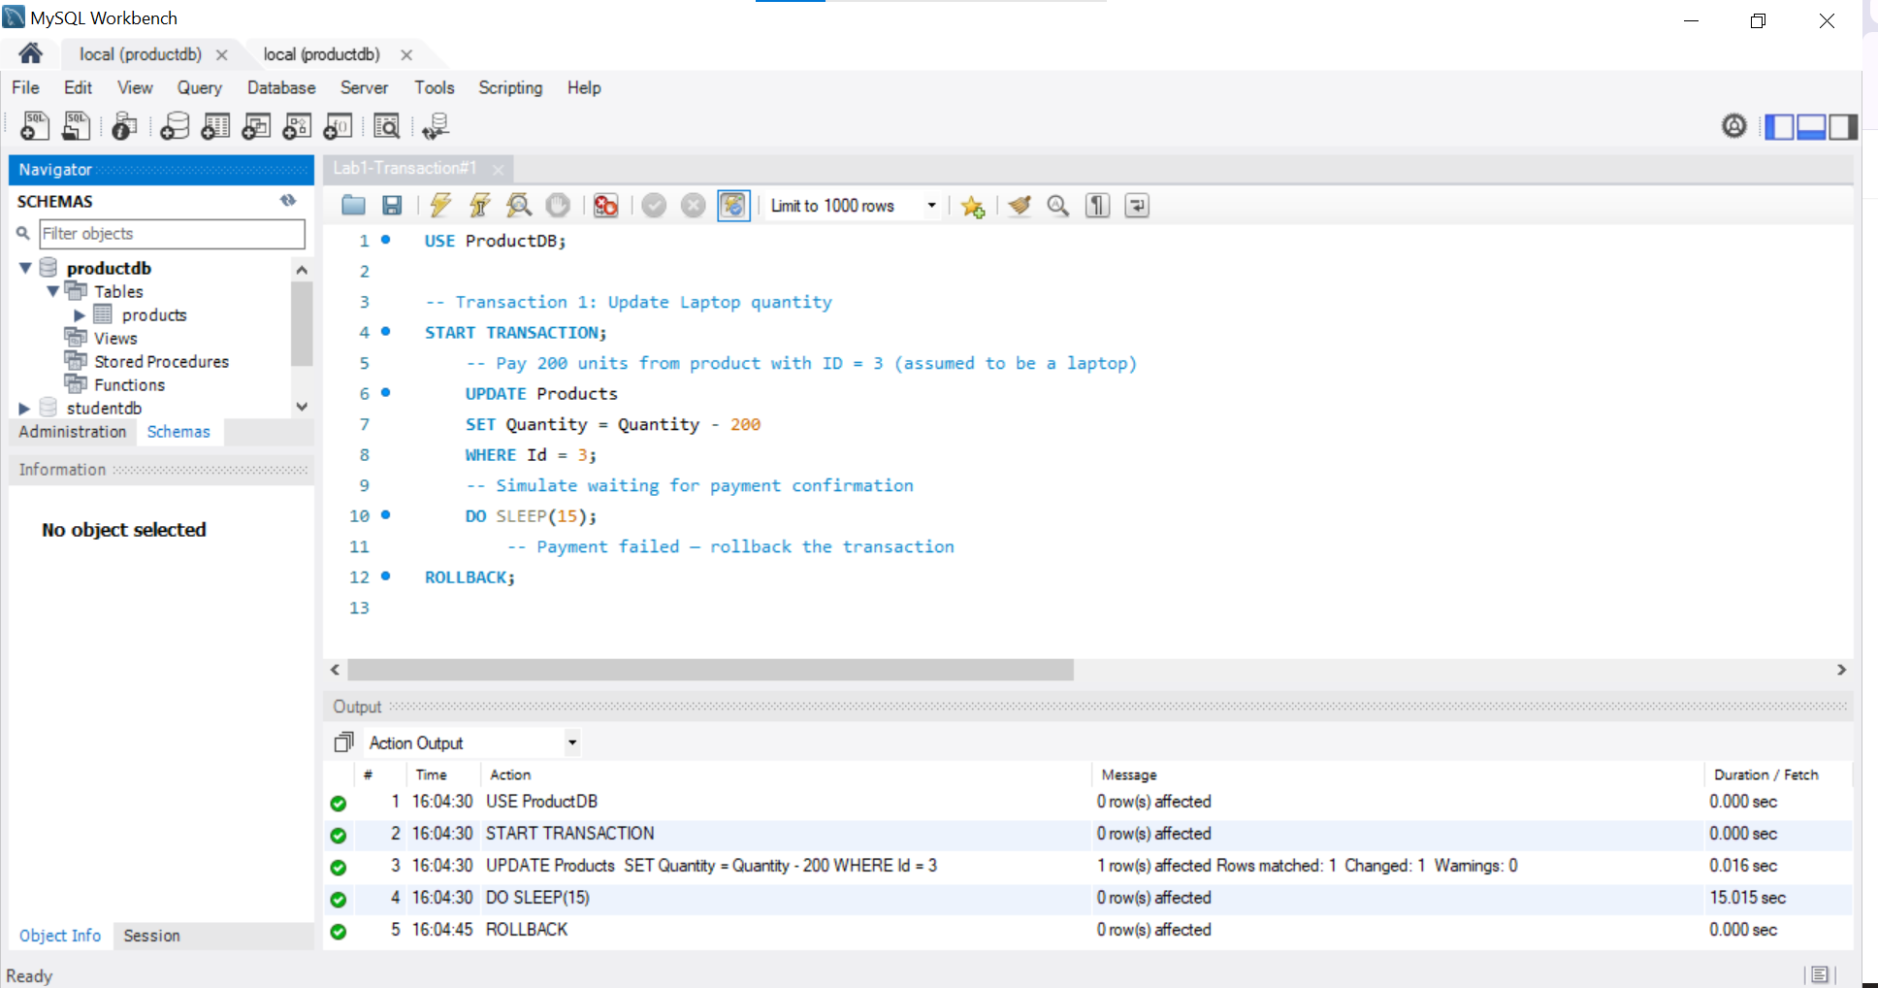Switch to the Session tab
The height and width of the screenshot is (988, 1878).
(151, 936)
